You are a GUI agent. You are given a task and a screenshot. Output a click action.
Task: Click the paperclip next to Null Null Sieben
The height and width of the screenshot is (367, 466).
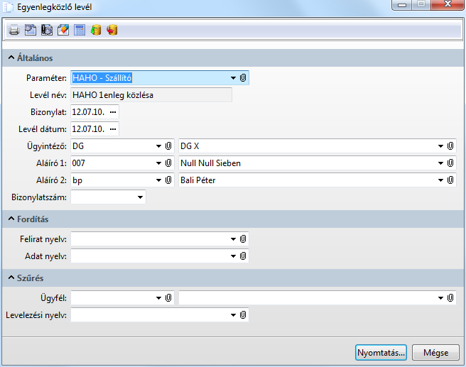(450, 163)
